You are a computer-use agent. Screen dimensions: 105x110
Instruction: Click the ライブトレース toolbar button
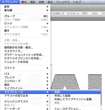[x=73, y=13]
